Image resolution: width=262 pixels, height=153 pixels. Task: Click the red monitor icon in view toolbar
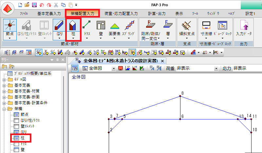tap(121, 68)
